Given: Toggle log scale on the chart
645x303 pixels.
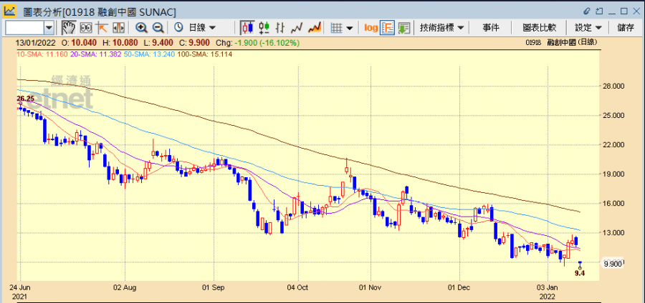Looking at the screenshot, I should (x=371, y=27).
